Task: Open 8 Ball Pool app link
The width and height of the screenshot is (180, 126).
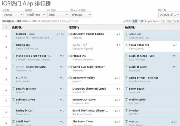Action: (x=23, y=121)
